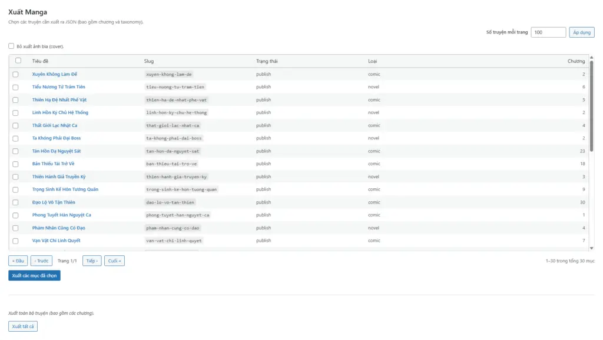This screenshot has width=603, height=340.
Task: Tick the Thất Giới Lạc Nhật Ca checkbox
Action: tap(15, 126)
